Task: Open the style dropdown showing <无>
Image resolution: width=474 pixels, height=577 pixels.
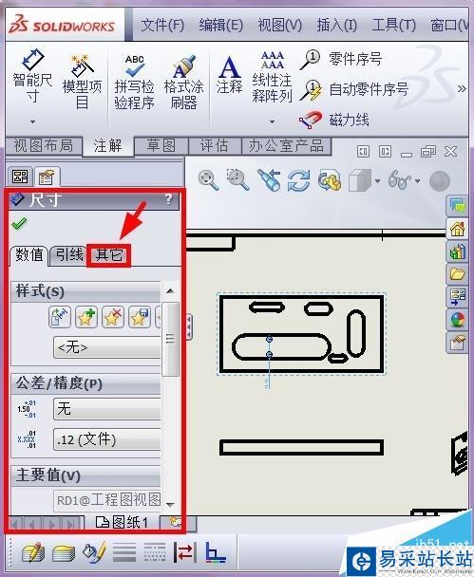Action: pyautogui.click(x=107, y=347)
